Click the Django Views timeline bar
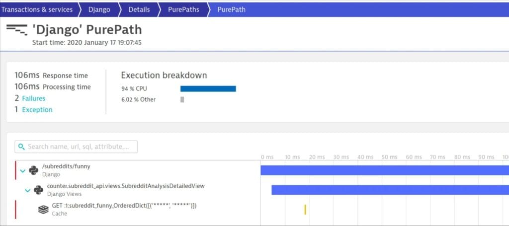Screen dimensions: 509x226 (x=390, y=190)
